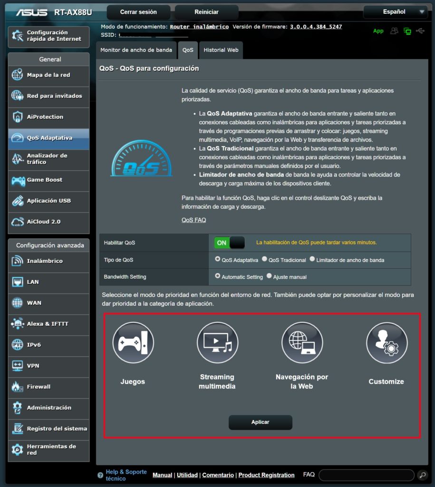Click the FAQ search input field
The height and width of the screenshot is (487, 435).
[366, 475]
